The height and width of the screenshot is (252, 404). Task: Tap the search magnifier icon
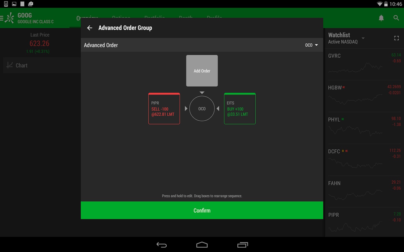click(x=396, y=18)
